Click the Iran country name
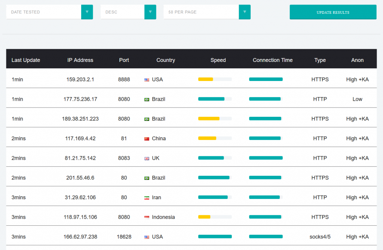The height and width of the screenshot is (250, 383). (156, 197)
